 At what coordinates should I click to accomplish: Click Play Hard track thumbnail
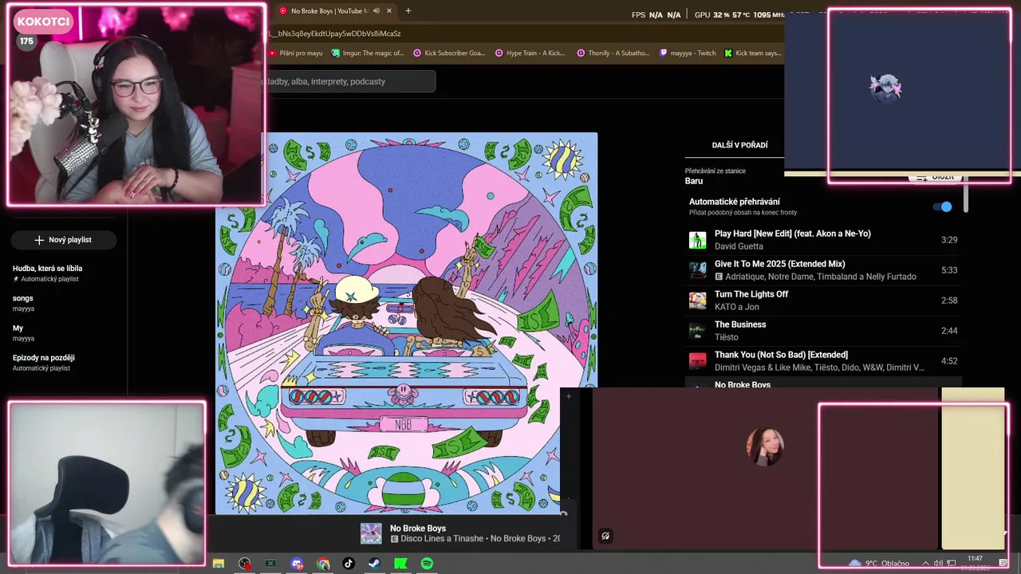click(x=698, y=240)
